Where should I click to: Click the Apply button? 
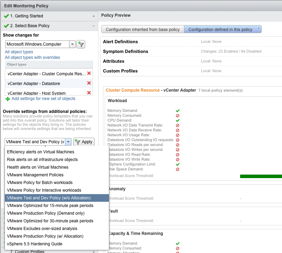[x=83, y=142]
